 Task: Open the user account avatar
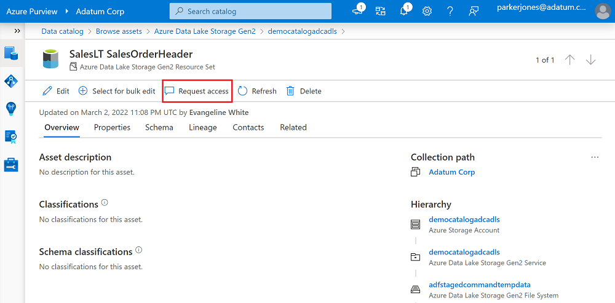(x=603, y=11)
